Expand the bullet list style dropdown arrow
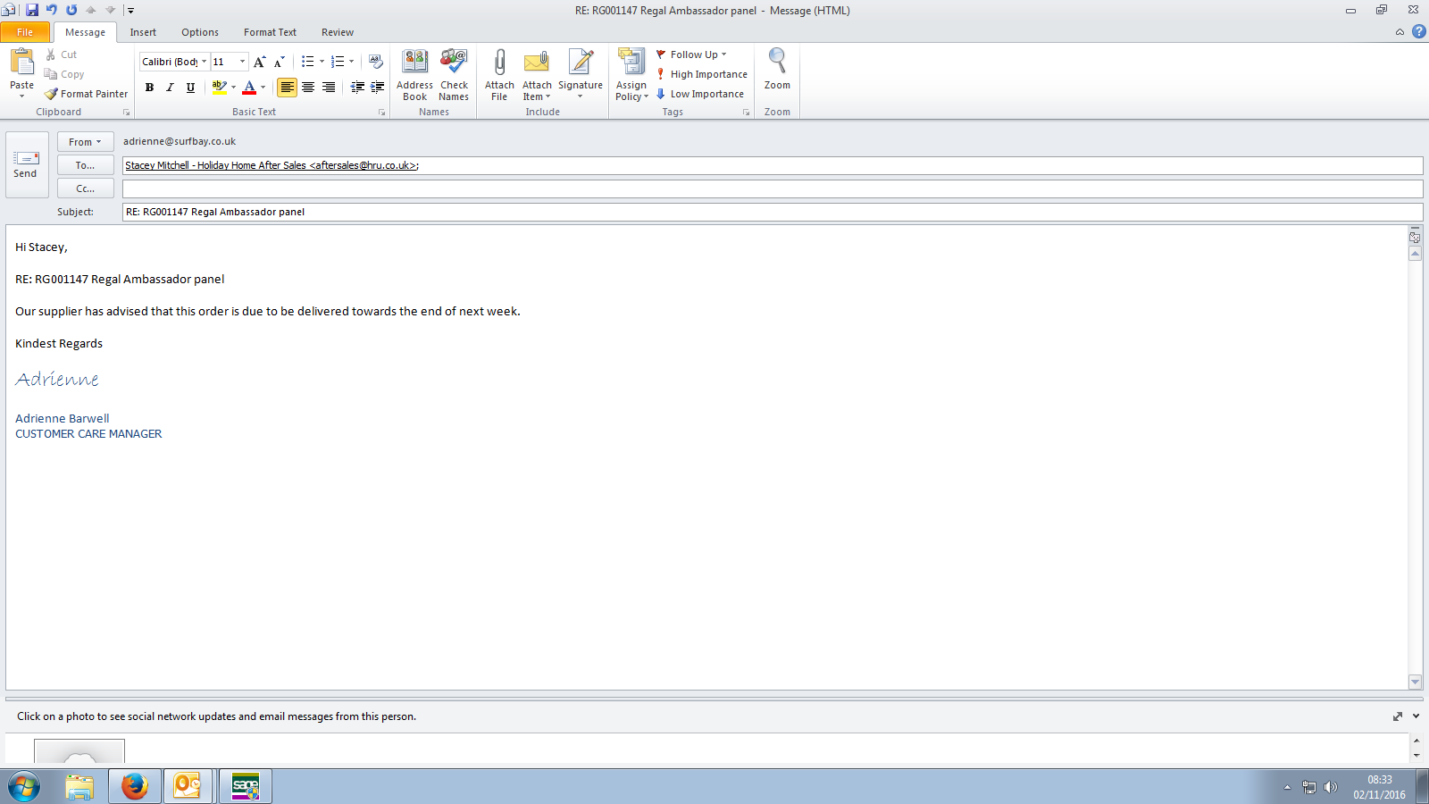The image size is (1429, 804). (x=322, y=62)
